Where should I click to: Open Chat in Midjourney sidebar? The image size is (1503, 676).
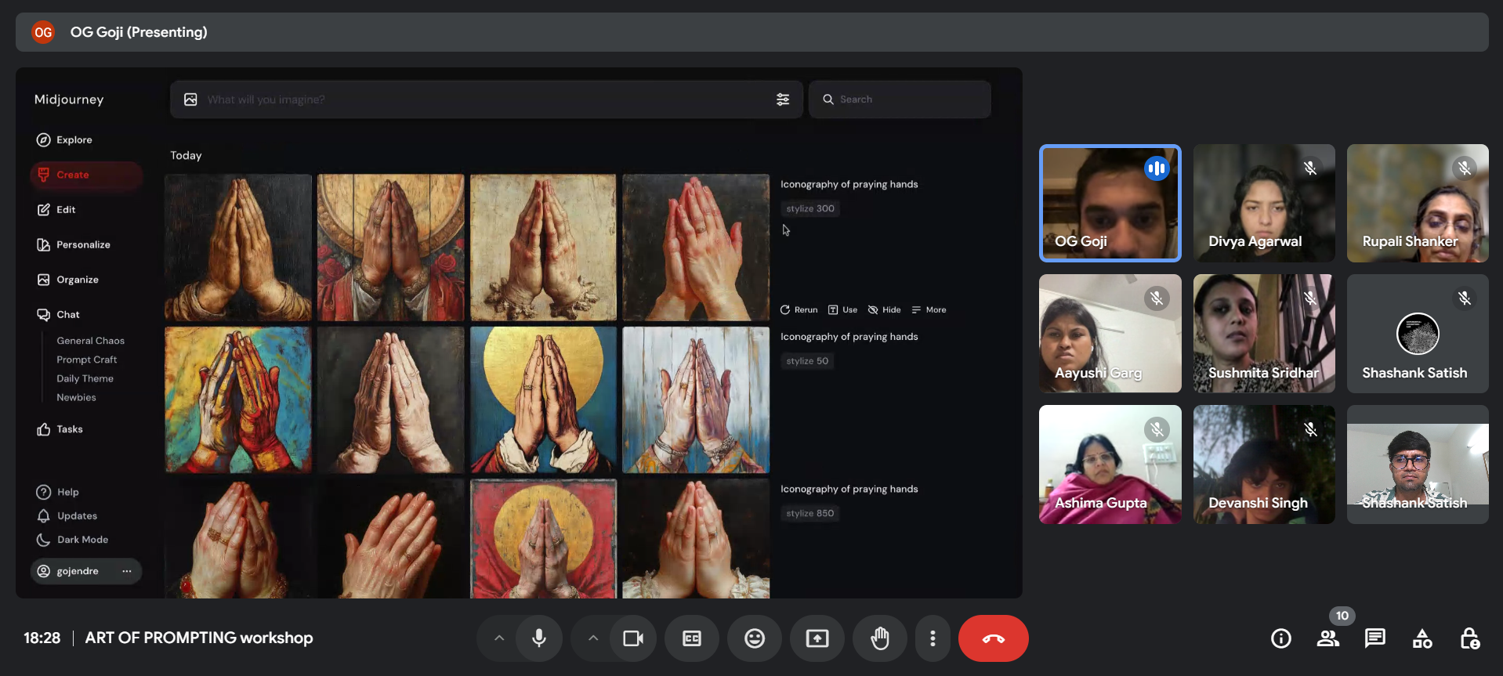[x=58, y=314]
